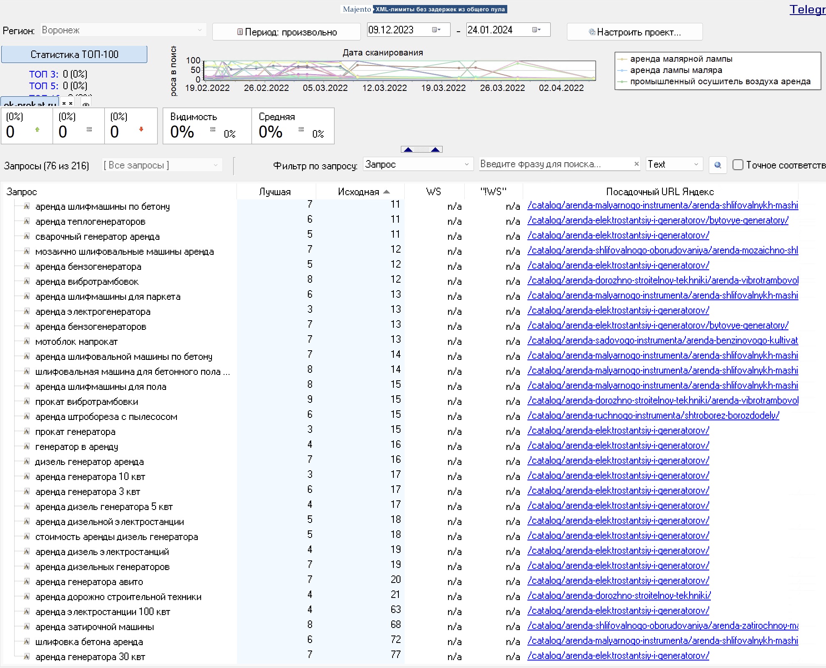Click the red down arrow indicator
This screenshot has height=668, width=826.
[x=141, y=130]
